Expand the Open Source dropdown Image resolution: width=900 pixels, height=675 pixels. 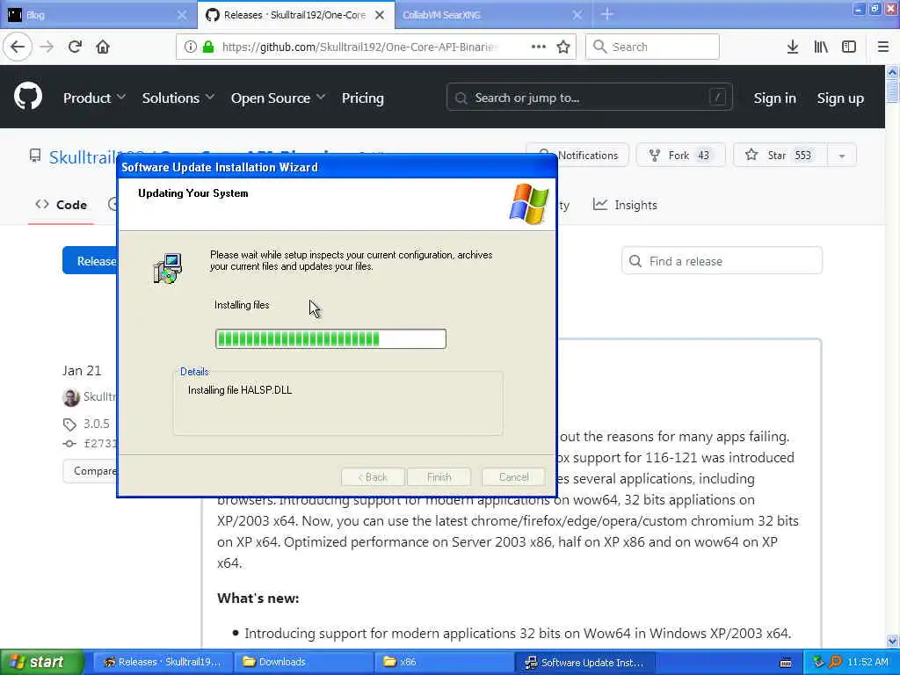tap(278, 98)
